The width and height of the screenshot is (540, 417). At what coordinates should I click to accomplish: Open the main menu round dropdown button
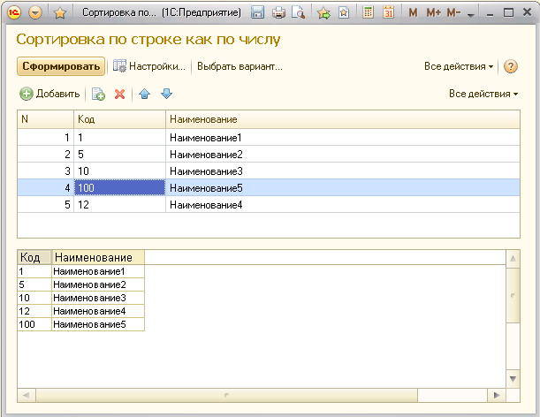[x=35, y=13]
